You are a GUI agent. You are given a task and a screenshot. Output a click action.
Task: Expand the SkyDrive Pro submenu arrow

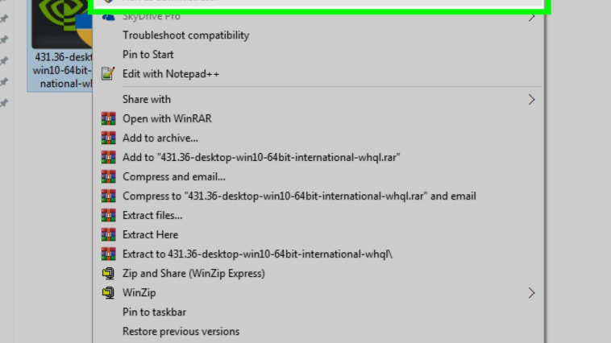point(531,16)
